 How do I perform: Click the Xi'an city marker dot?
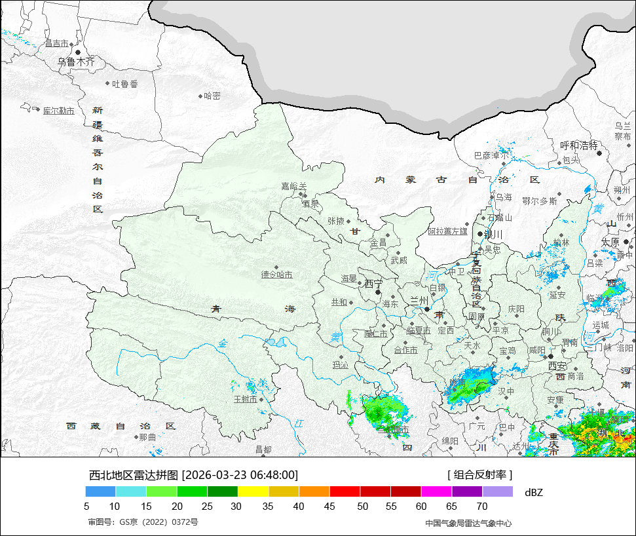click(x=551, y=356)
